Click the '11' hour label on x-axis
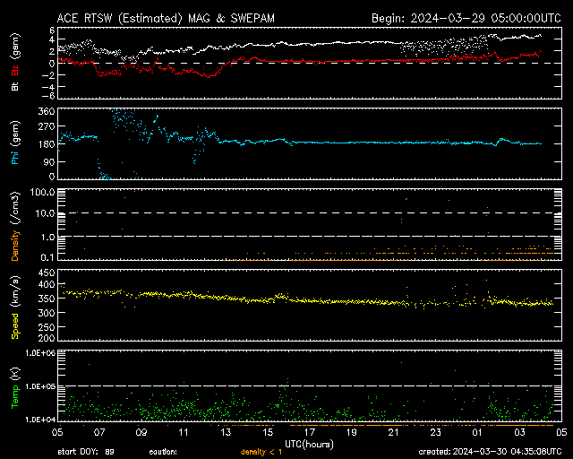573x459 pixels. pyautogui.click(x=184, y=432)
